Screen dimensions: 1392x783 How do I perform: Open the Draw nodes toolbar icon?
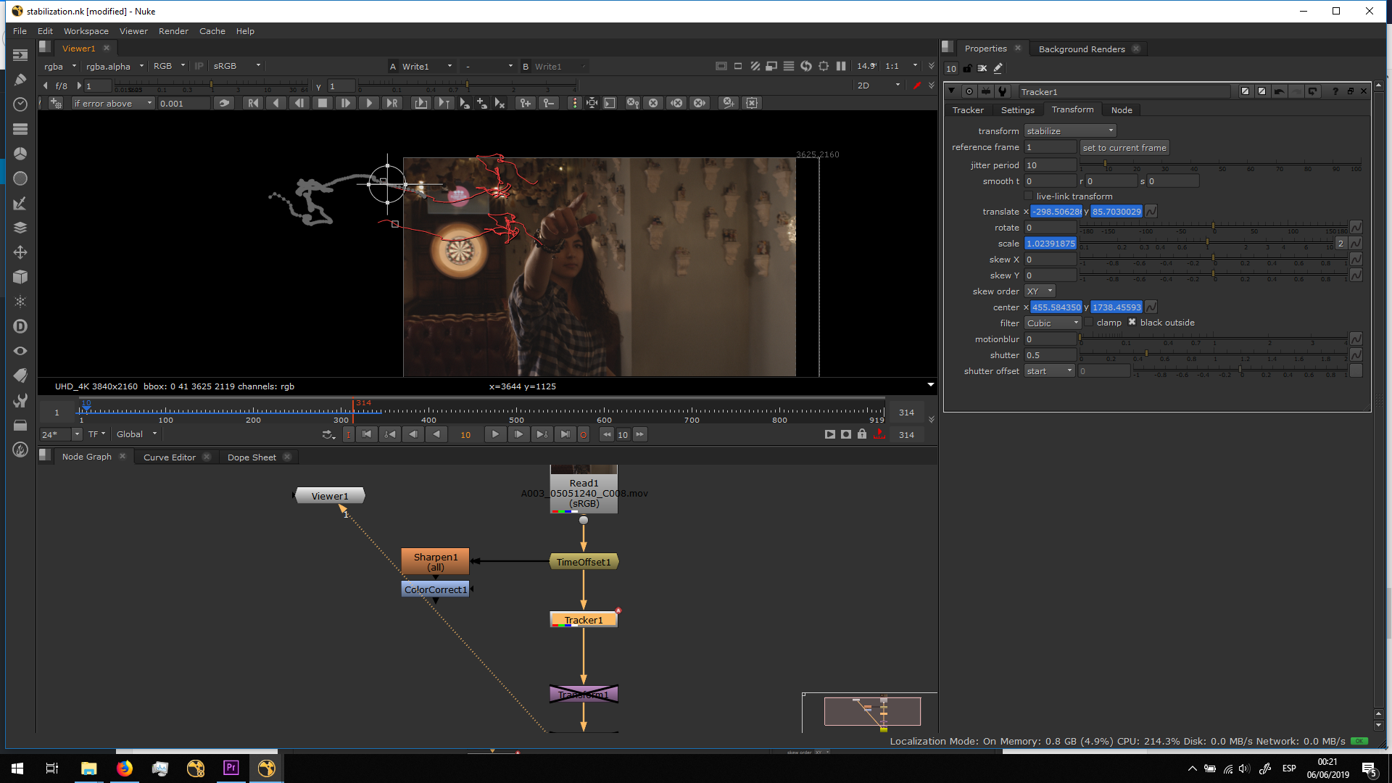(20, 80)
